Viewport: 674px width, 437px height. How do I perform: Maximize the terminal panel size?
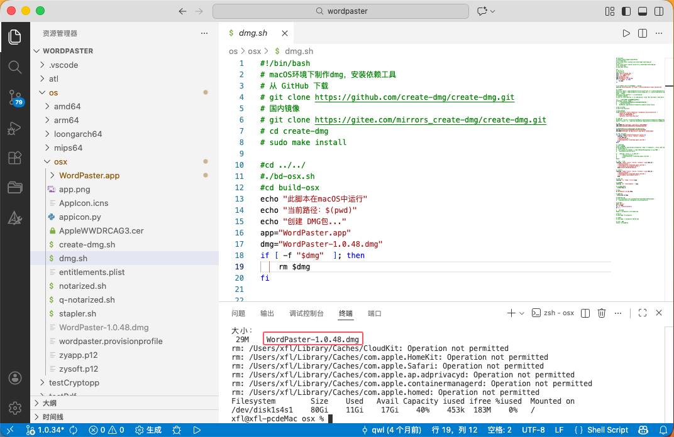642,313
